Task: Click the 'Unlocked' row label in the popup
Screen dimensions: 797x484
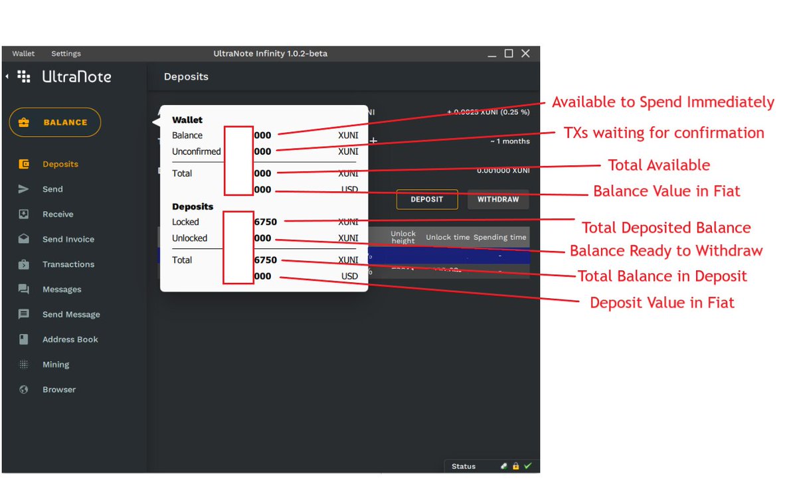Action: (x=190, y=238)
